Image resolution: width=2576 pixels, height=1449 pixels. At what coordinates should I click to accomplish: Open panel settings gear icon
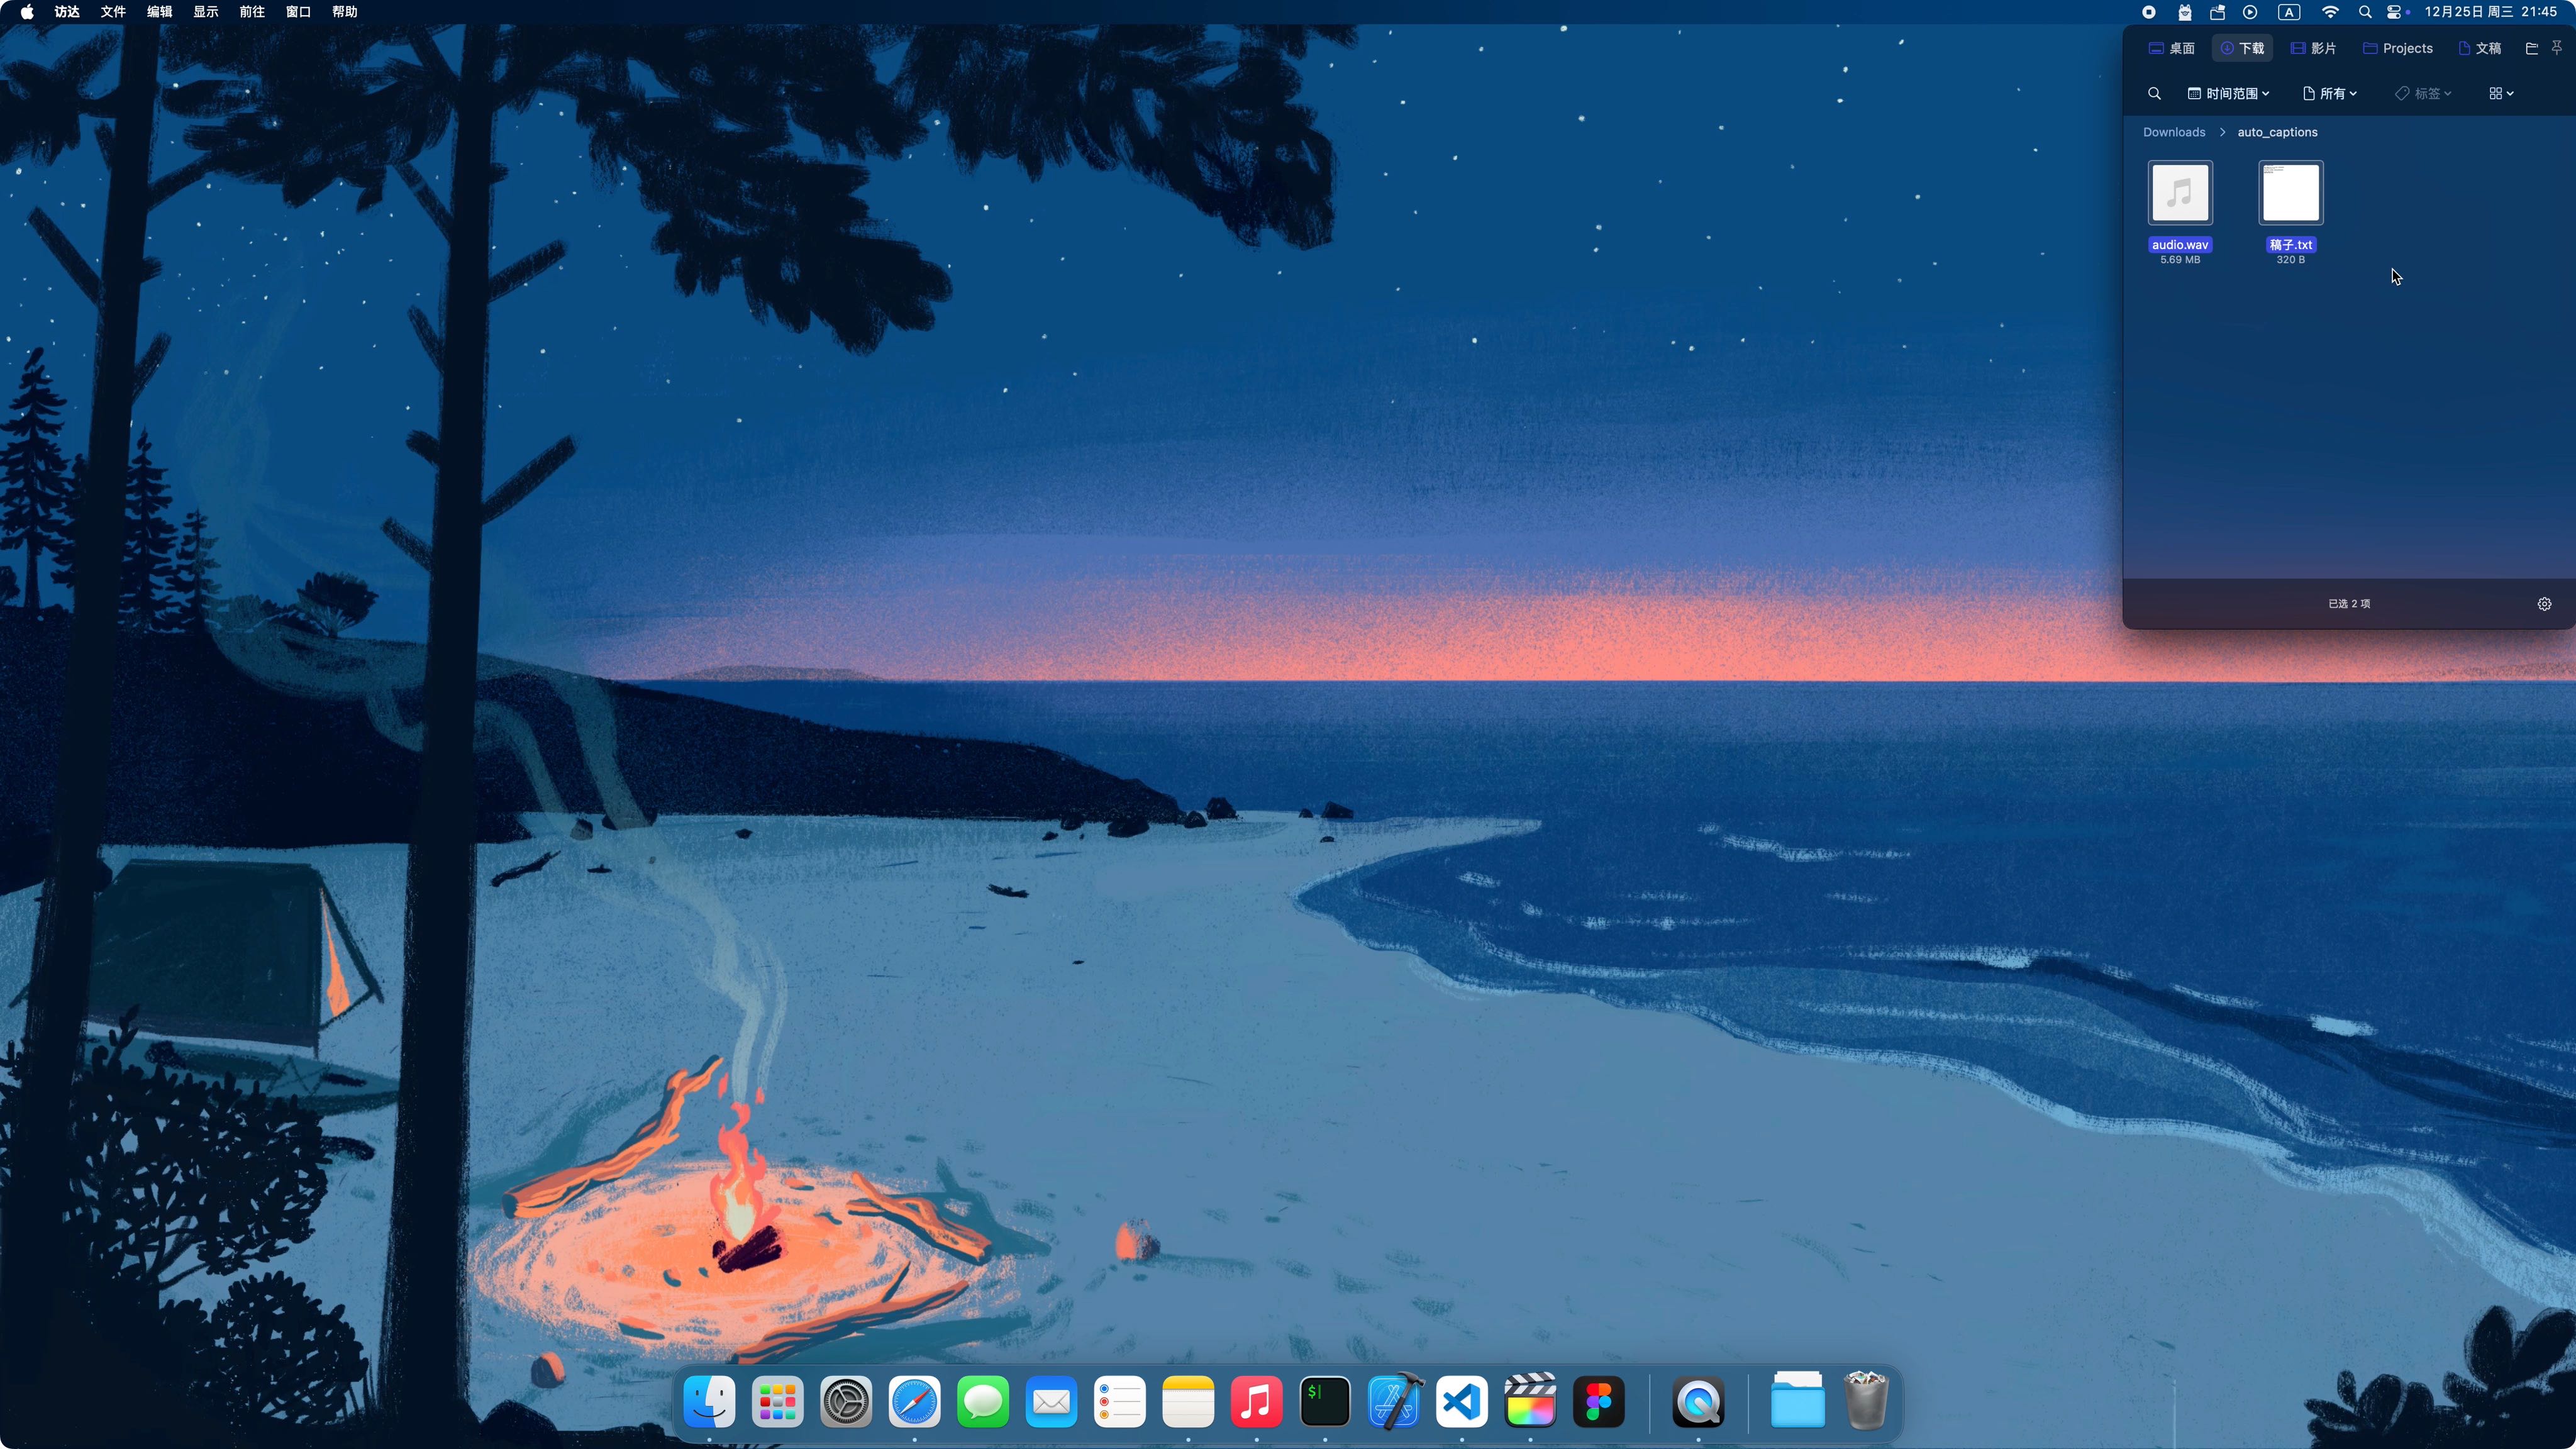[x=2544, y=604]
